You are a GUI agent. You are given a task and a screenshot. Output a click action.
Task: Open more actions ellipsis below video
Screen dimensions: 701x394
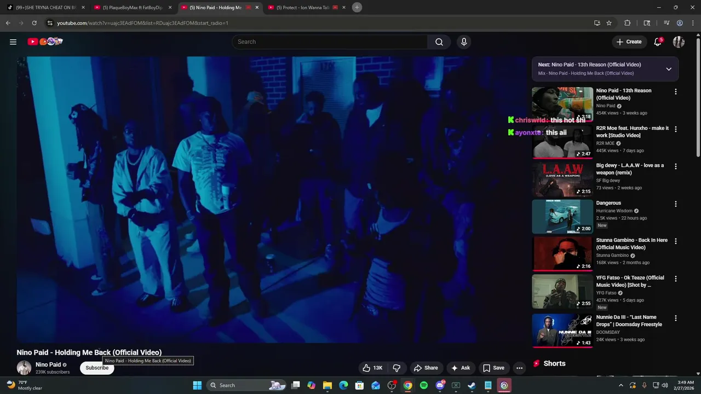(519, 368)
